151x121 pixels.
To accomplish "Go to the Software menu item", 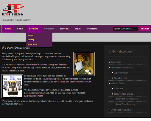I will tap(49, 29).
